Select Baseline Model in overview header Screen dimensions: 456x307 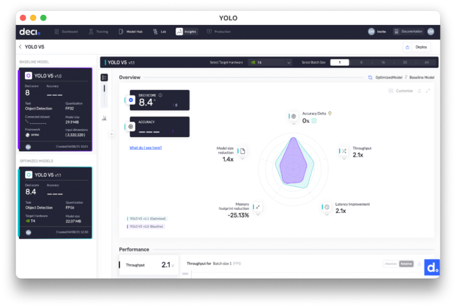coord(422,78)
